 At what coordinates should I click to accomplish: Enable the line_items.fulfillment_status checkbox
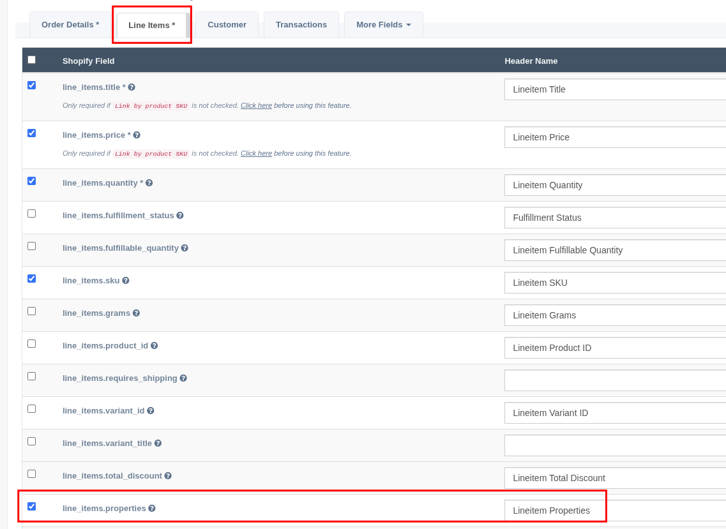pos(32,214)
